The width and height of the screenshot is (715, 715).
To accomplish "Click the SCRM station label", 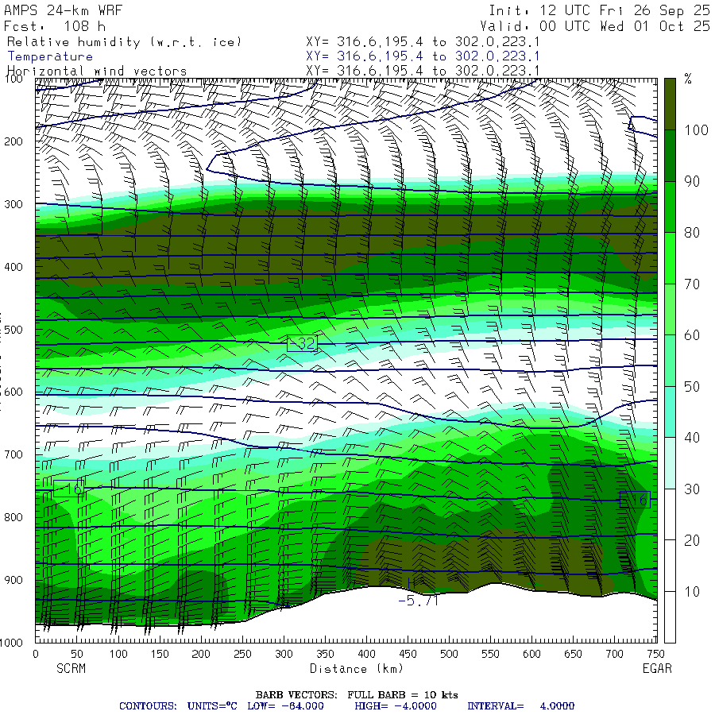I will click(x=71, y=668).
